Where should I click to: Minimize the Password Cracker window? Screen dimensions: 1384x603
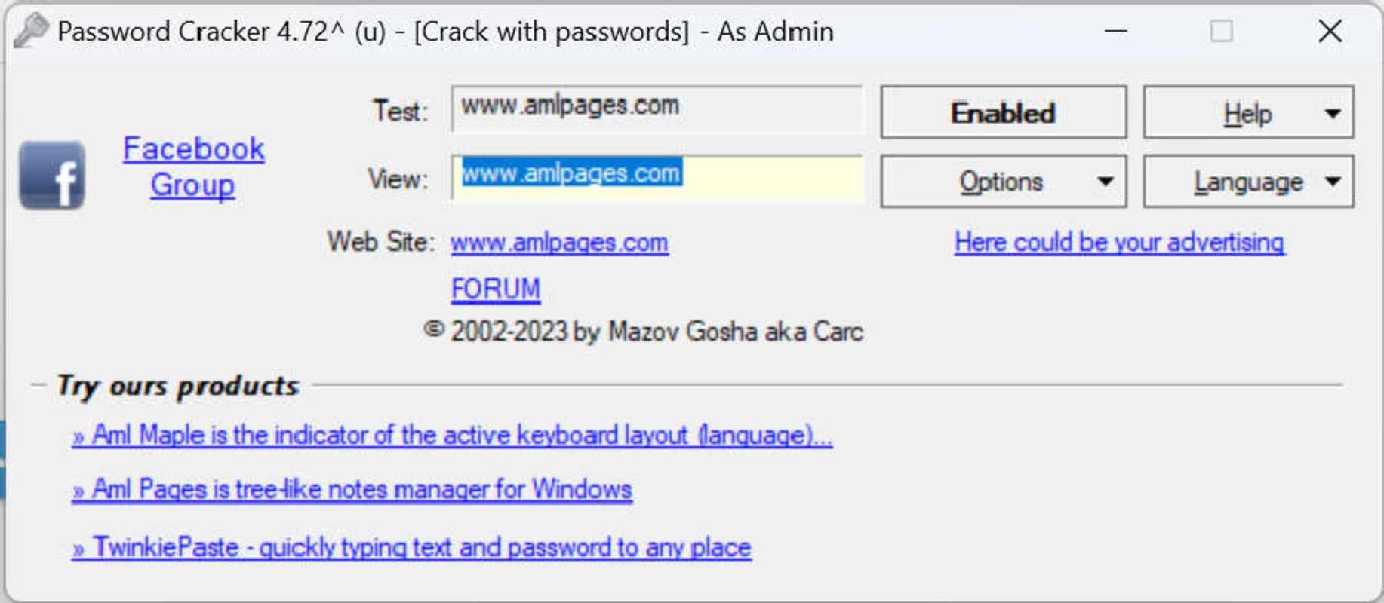[1115, 32]
